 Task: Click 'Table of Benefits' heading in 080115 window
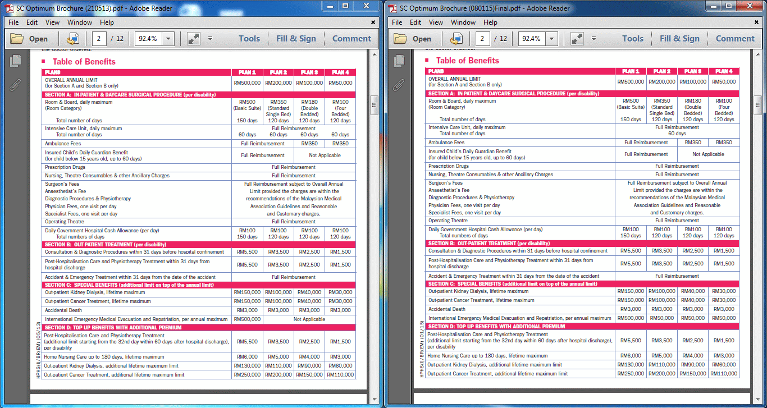click(x=468, y=61)
